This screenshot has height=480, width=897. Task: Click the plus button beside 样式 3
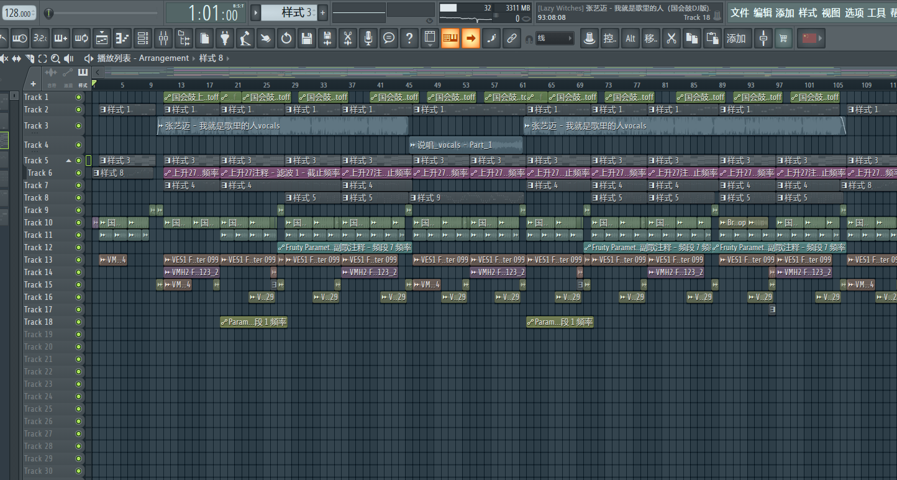click(322, 12)
